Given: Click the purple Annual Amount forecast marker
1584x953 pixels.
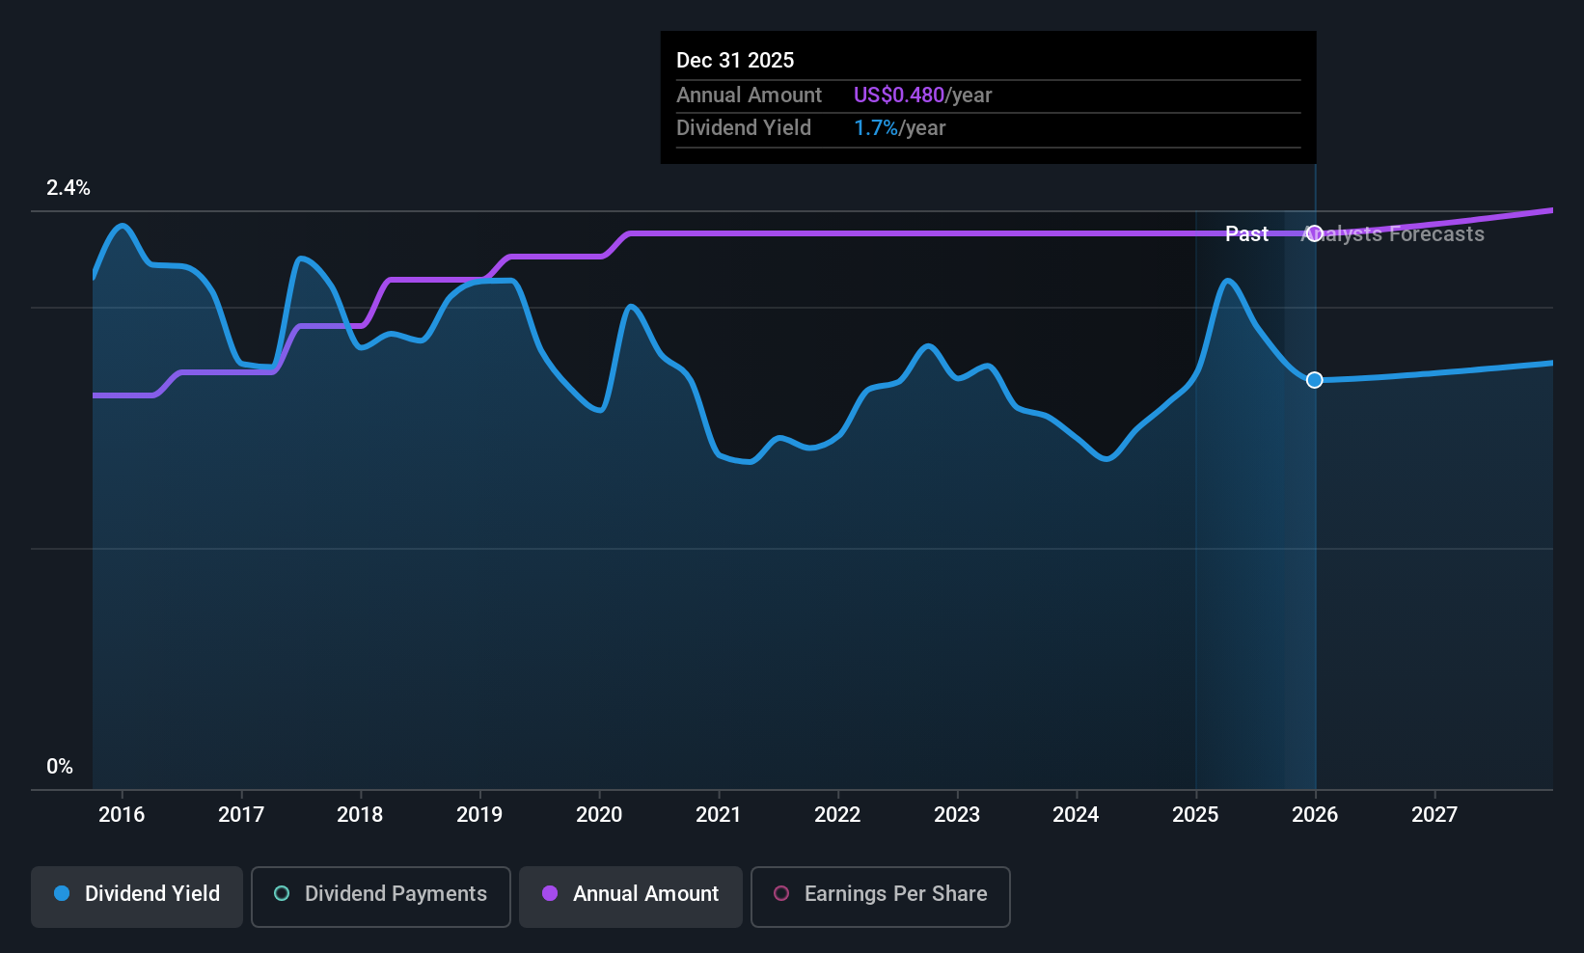Looking at the screenshot, I should (1314, 233).
